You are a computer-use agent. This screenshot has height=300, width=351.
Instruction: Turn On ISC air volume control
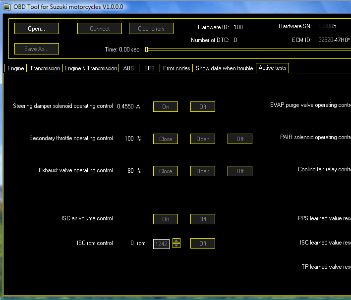pos(166,219)
